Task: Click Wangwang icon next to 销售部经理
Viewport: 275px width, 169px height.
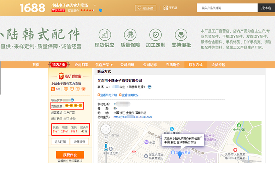Action: coord(150,87)
